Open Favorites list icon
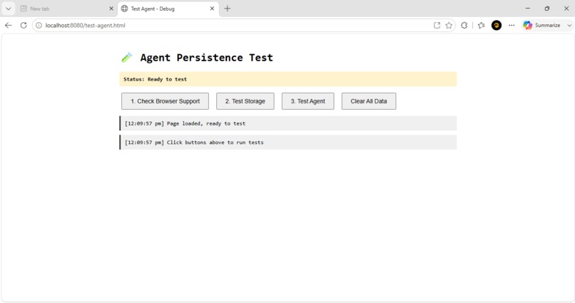Viewport: 575px width, 303px height. (482, 25)
